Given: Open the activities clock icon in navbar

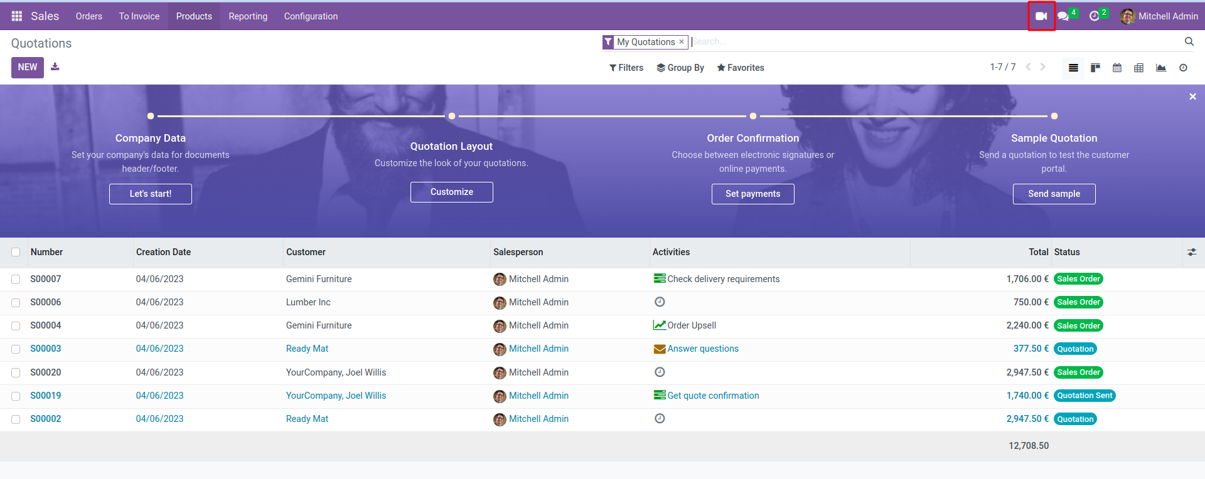Looking at the screenshot, I should [1095, 16].
